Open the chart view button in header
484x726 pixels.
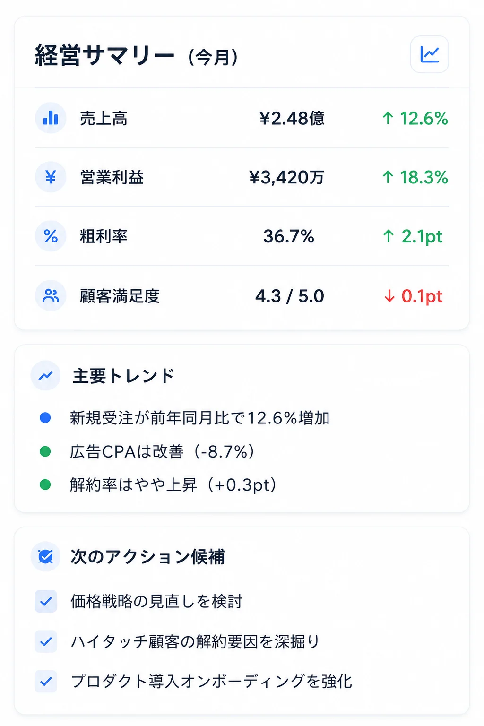429,54
